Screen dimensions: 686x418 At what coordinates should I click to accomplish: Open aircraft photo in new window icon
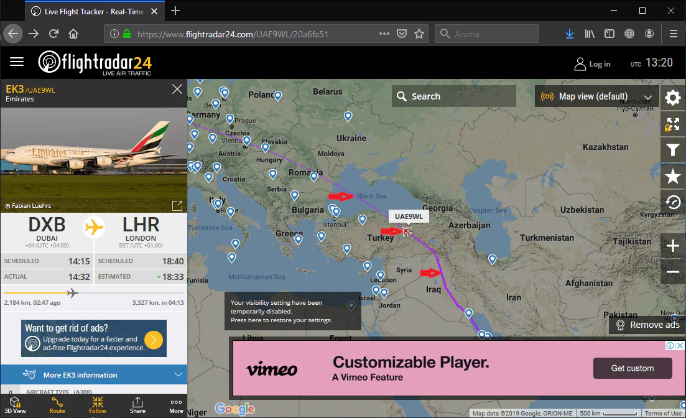tap(177, 205)
